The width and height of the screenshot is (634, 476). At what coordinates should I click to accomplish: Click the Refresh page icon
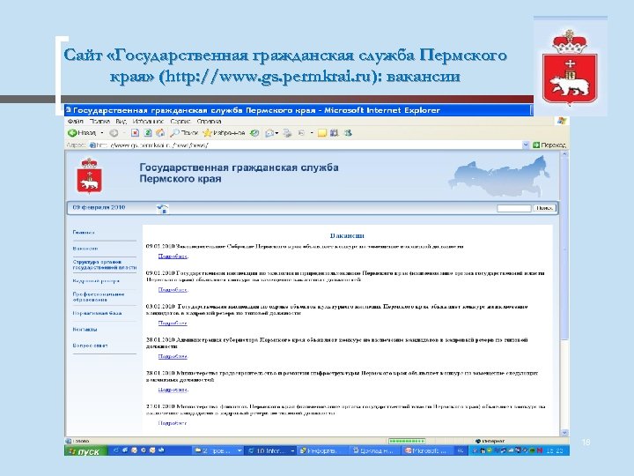click(148, 133)
